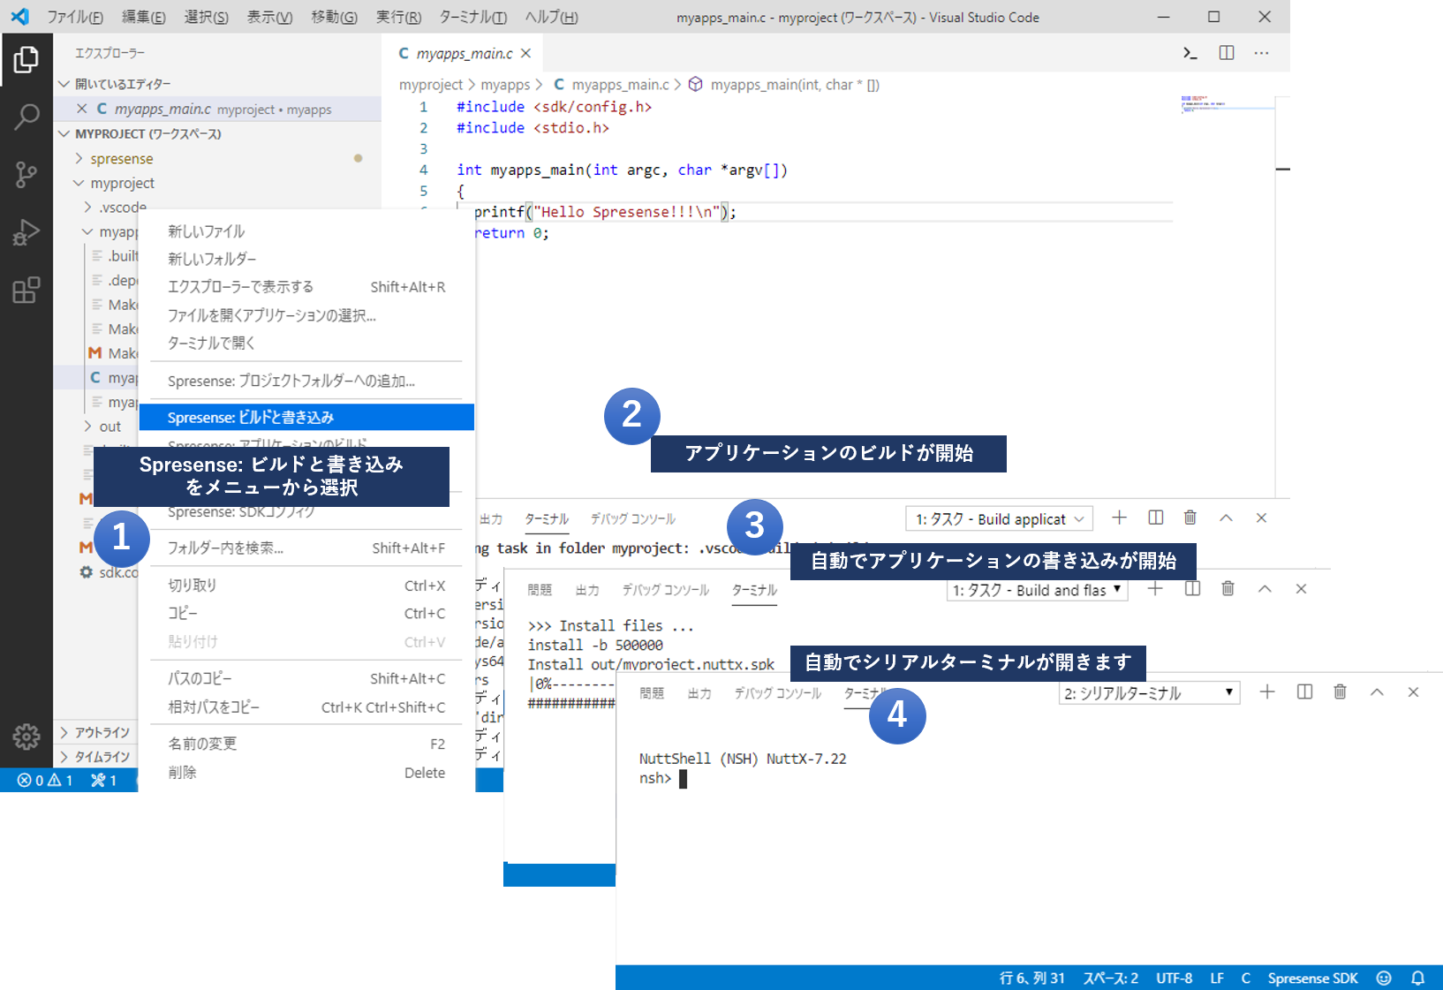Viewport: 1443px width, 990px height.
Task: Click the Manage gear icon
Action: [26, 736]
